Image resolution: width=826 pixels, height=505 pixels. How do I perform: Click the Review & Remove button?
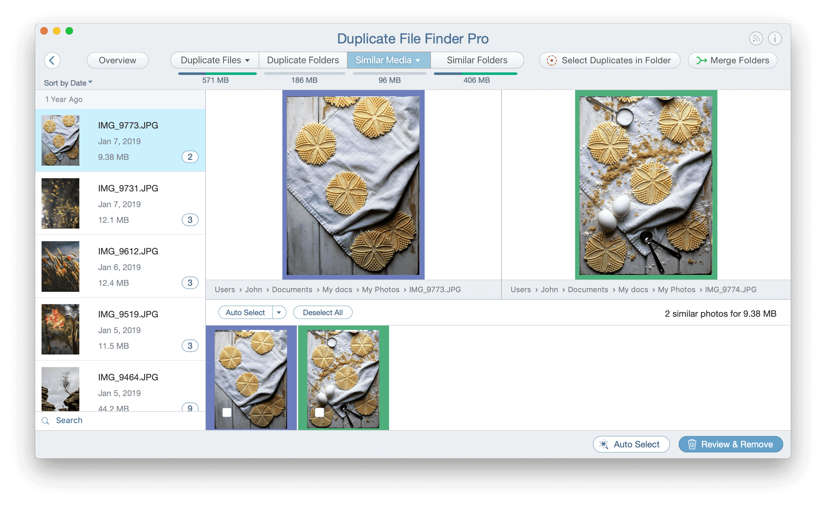[730, 444]
